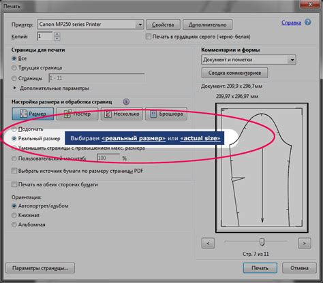
Task: Select the Несколько pages-per-sheet button
Action: coord(122,114)
